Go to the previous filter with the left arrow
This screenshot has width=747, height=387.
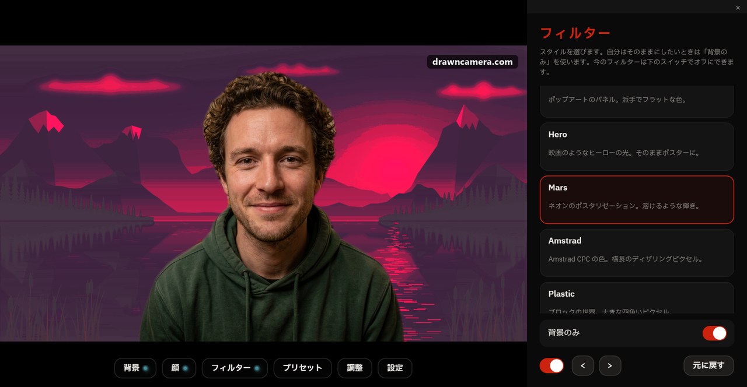(583, 365)
